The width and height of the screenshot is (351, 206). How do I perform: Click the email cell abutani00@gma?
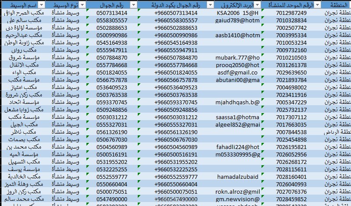pos(237,80)
